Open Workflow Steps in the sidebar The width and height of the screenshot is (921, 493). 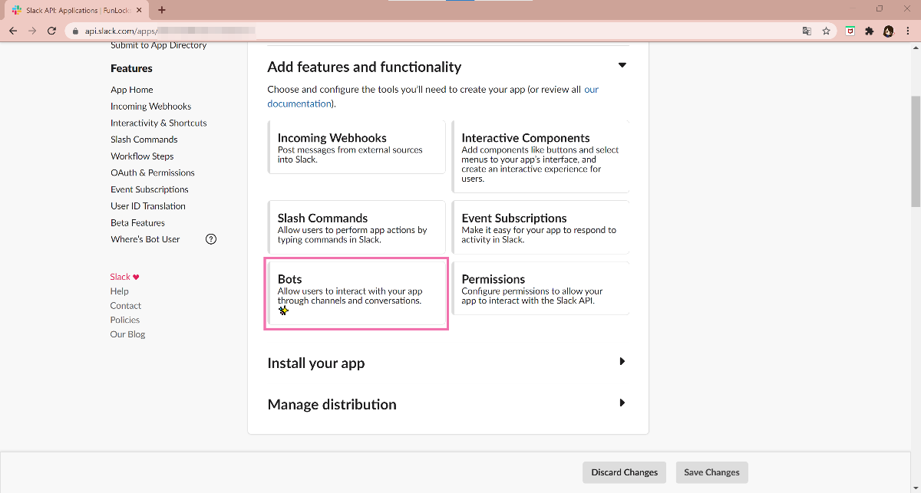[142, 156]
